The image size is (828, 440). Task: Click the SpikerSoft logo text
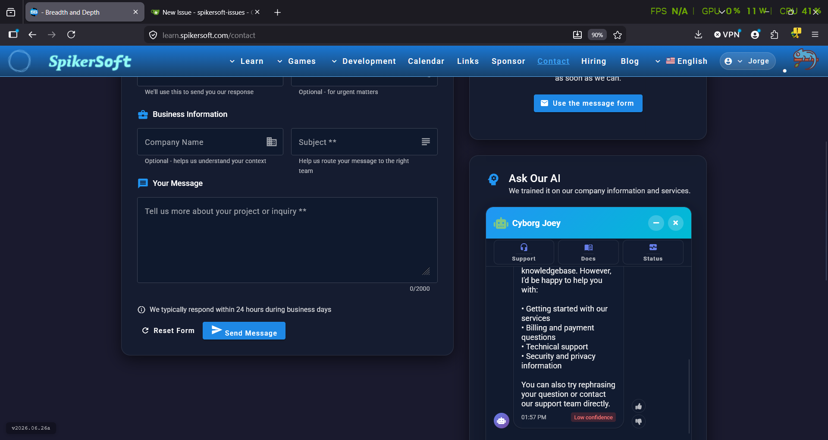[x=90, y=62]
